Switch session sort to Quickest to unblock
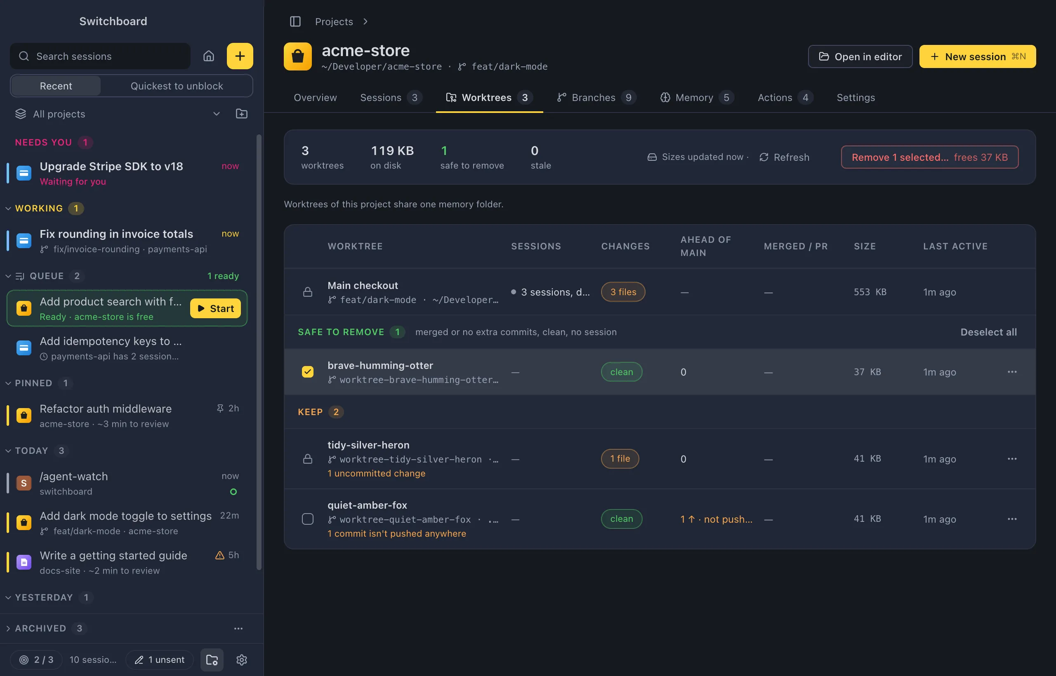Screen dimensions: 1056x676 pyautogui.click(x=177, y=86)
